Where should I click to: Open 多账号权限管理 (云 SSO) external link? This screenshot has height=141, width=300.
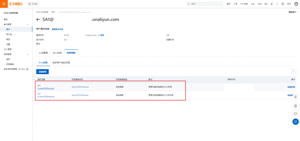(16, 69)
